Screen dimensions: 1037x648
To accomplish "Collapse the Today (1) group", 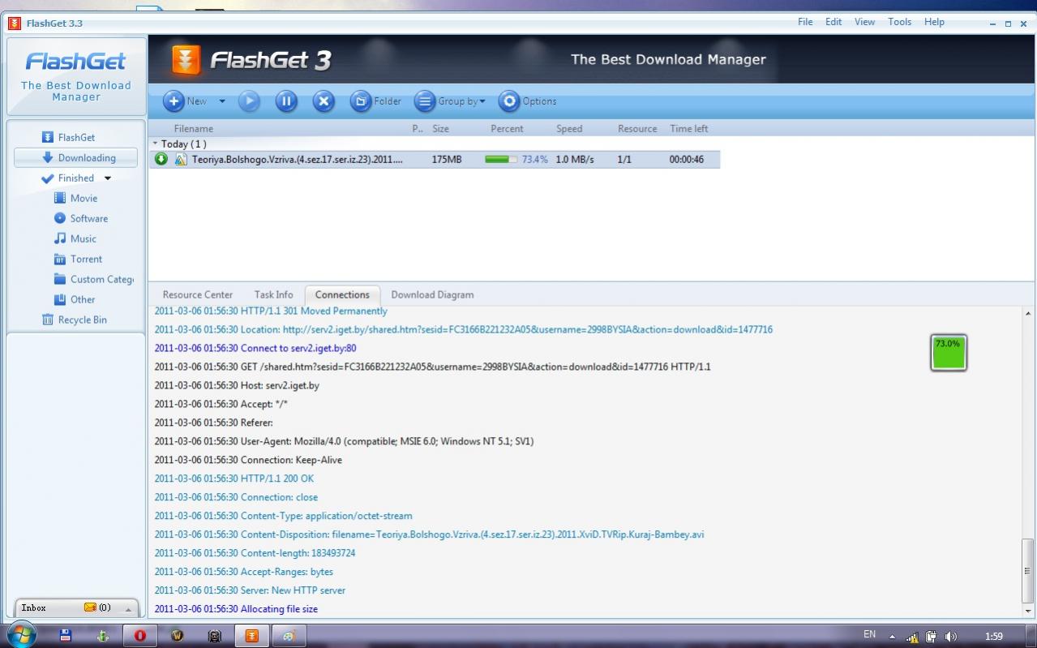I will click(155, 144).
